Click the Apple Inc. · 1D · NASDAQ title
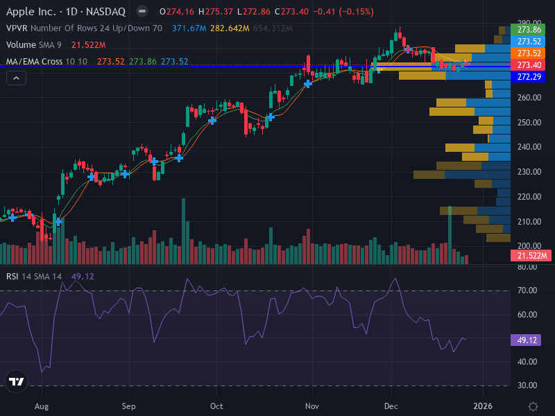 tap(66, 12)
